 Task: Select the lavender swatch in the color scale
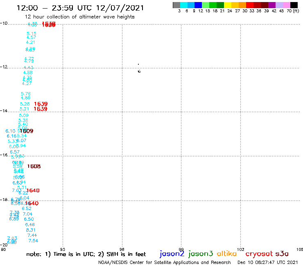tap(279, 5)
